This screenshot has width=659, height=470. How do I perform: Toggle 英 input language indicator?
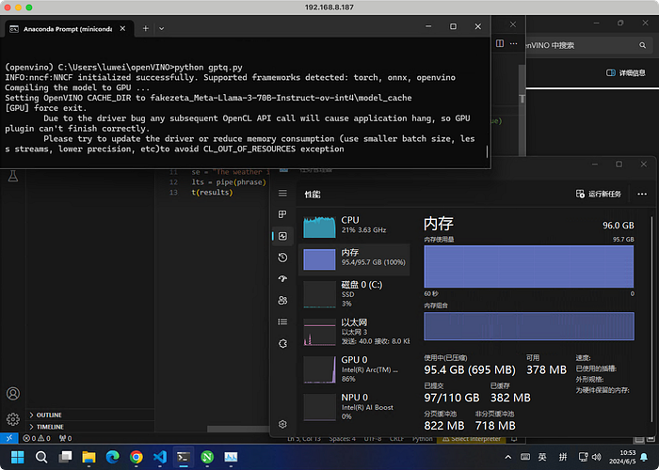[x=542, y=457]
